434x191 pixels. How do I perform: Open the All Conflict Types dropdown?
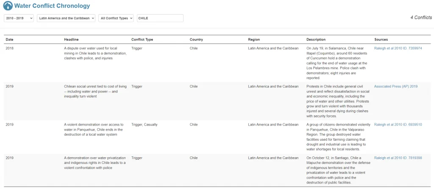(116, 18)
